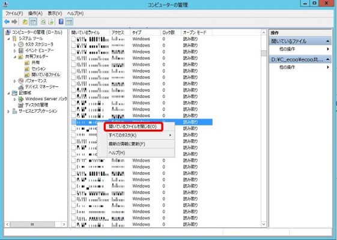This screenshot has width=337, height=240.
Task: Choose ヘルプ(H) in the context menu
Action: point(136,152)
